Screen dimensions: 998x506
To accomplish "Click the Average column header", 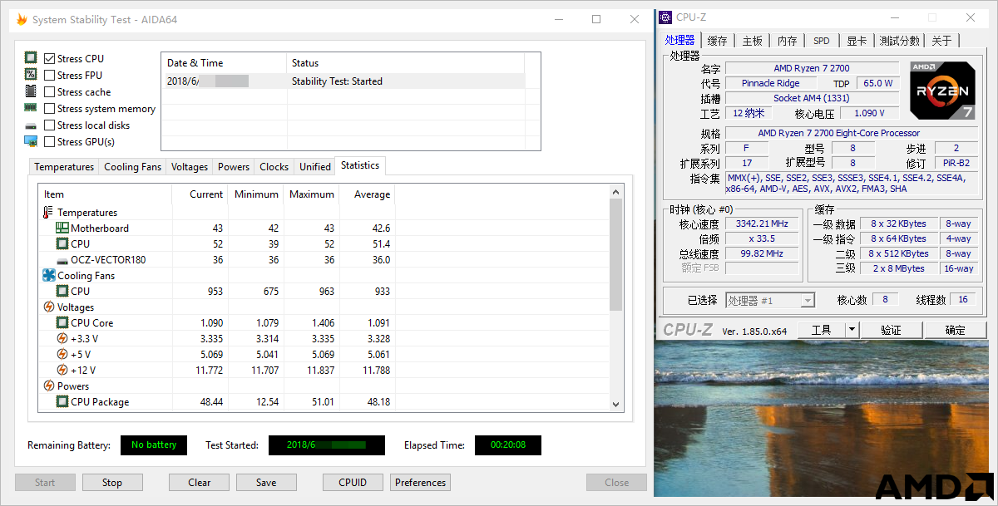I will 368,194.
